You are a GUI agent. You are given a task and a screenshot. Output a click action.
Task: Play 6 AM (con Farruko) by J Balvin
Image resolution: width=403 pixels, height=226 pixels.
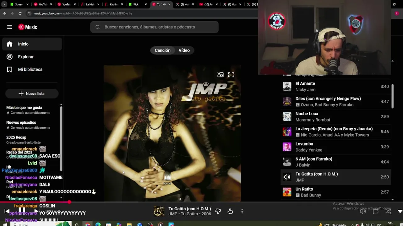[335, 162]
